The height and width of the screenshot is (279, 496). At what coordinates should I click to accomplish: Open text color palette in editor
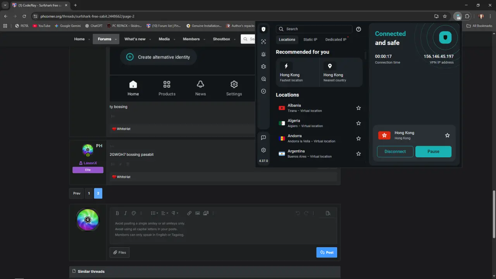tap(134, 213)
